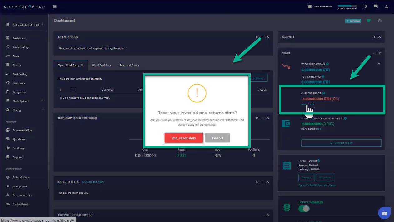Click Cancel in the reset dialog
This screenshot has height=222, width=394.
click(217, 138)
